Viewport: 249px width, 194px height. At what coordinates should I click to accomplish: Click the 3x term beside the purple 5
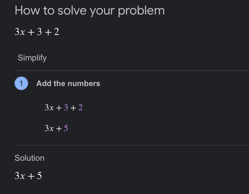click(x=49, y=128)
